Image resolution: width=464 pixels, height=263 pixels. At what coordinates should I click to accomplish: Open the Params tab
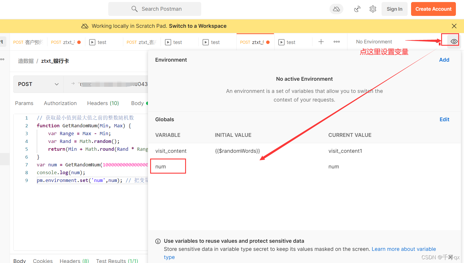[24, 103]
